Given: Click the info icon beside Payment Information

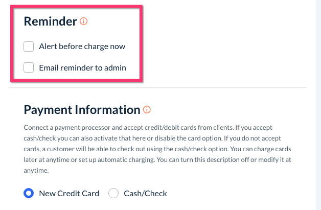Looking at the screenshot, I should tap(147, 109).
